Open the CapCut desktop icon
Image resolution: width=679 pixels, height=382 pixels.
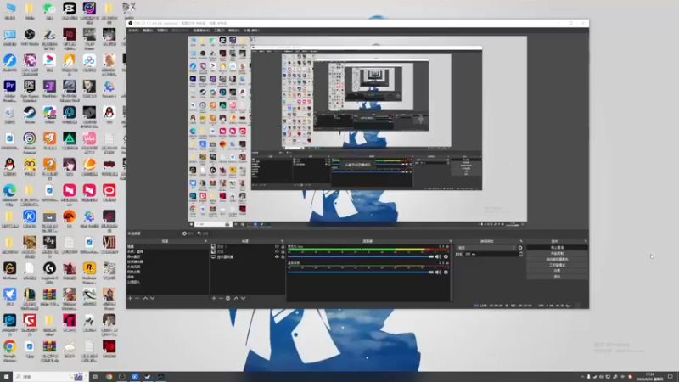coord(70,10)
